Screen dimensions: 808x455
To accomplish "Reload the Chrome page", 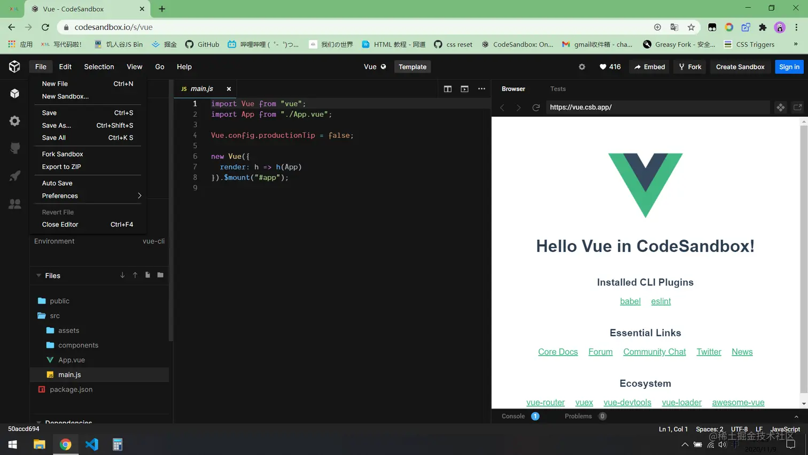I will pyautogui.click(x=45, y=27).
